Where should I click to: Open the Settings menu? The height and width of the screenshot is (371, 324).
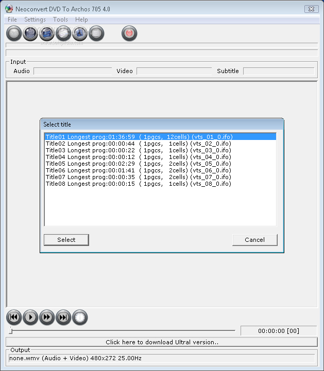click(x=35, y=20)
